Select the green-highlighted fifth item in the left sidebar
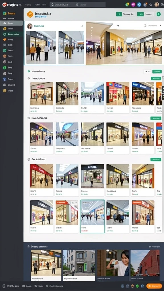164x291 pixels. [12, 34]
